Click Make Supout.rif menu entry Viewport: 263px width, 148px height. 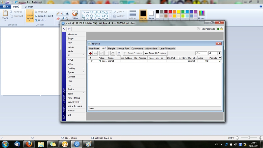[75, 106]
